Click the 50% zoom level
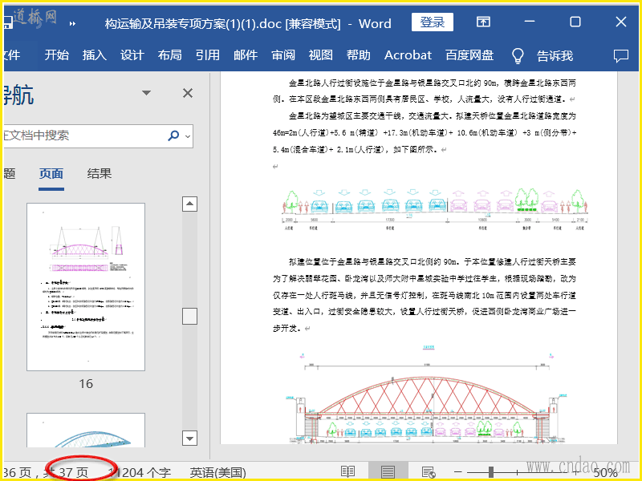Screen dimensions: 642x481 click(605, 473)
